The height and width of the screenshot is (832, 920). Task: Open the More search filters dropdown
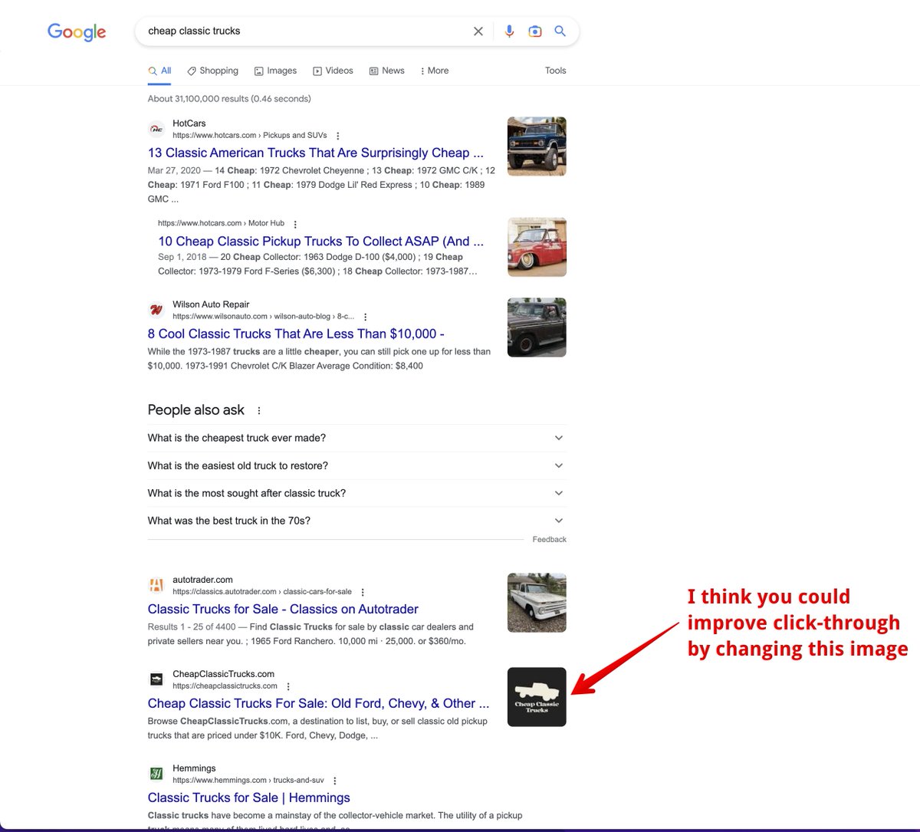[x=434, y=71]
